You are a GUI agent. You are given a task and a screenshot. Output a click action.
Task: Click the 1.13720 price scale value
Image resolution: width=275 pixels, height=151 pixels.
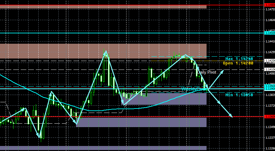click(x=270, y=106)
